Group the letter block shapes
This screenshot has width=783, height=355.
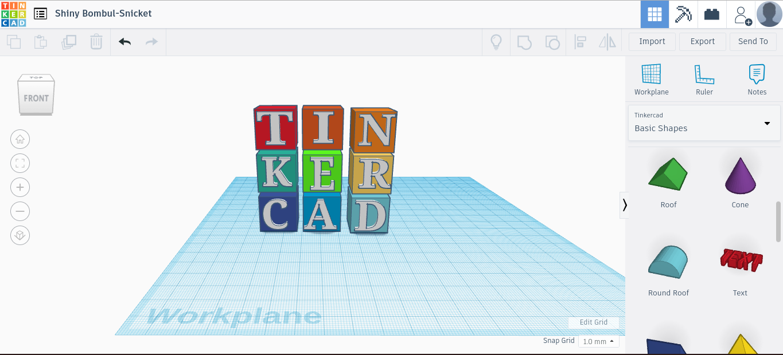[x=524, y=41]
